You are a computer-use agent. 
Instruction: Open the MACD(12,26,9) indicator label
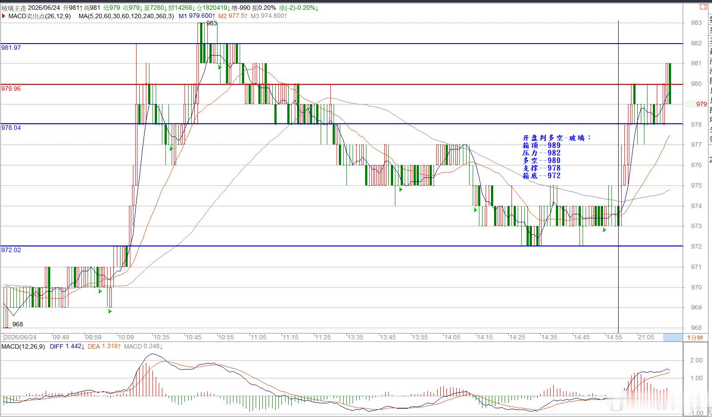click(x=24, y=346)
